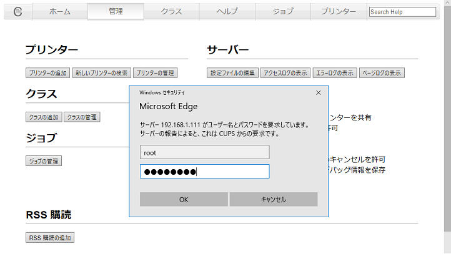
Task: Click the username field containing root
Action: [204, 152]
